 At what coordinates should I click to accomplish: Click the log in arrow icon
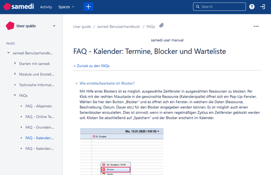[262, 7]
